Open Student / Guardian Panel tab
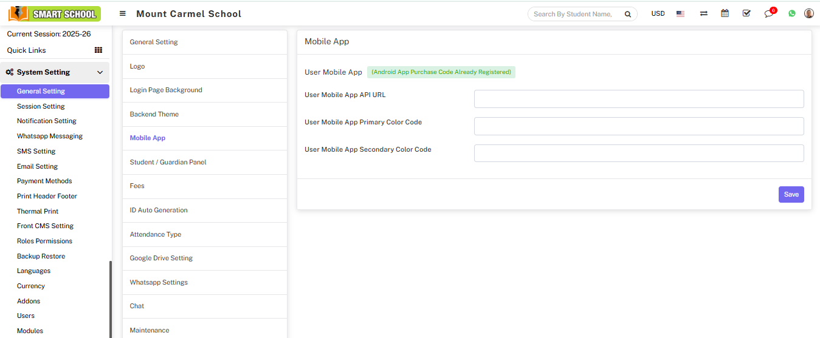The height and width of the screenshot is (338, 820). (x=168, y=162)
